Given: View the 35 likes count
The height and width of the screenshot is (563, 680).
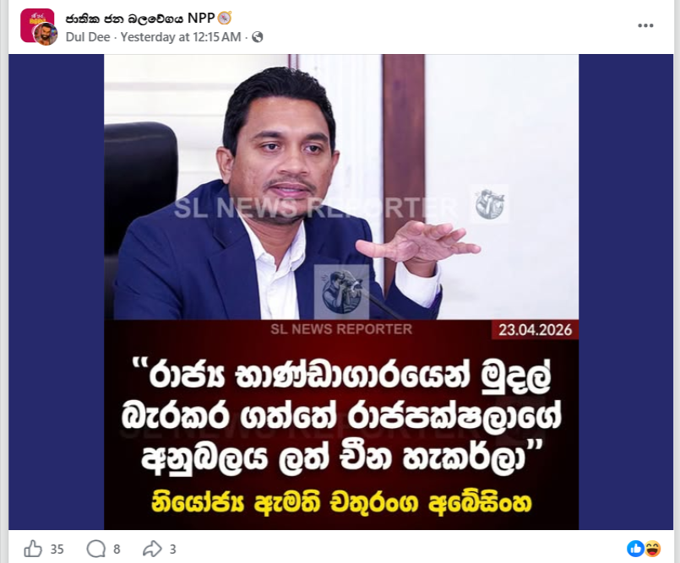Looking at the screenshot, I should pos(57,549).
